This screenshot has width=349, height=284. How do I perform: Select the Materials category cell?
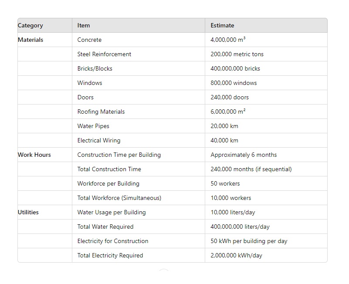(x=30, y=40)
